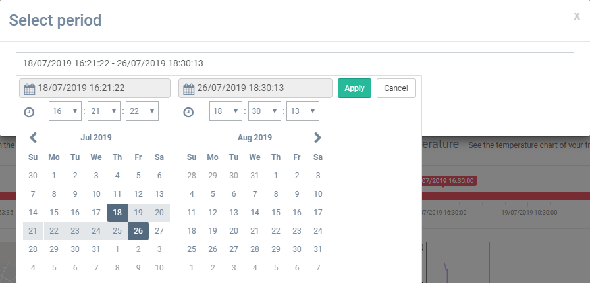Close the Select period dialog

coord(576,17)
